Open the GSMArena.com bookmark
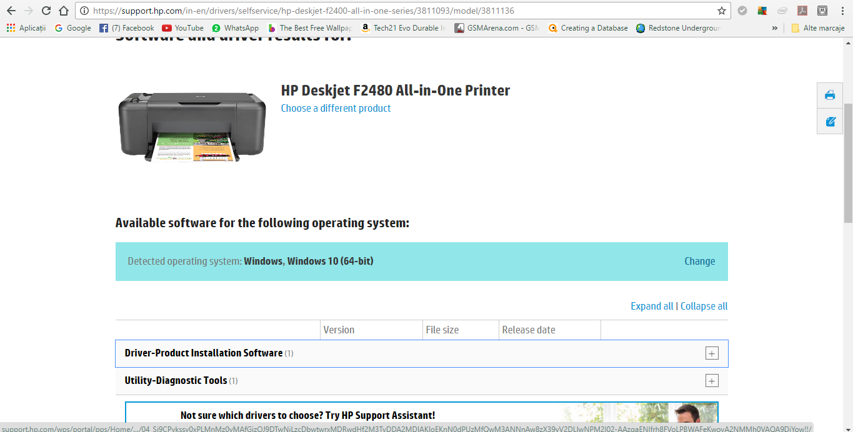 pos(497,28)
